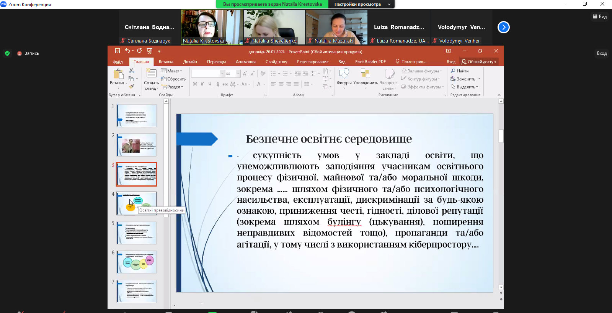The width and height of the screenshot is (612, 313).
Task: Click the Cut scissors icon
Action: click(131, 71)
